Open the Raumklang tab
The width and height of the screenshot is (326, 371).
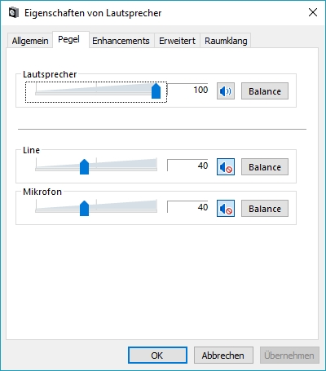[226, 41]
